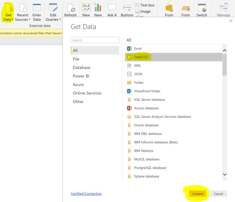The image size is (235, 202).
Task: Click the New visual bar chart icon
Action: 98,8
